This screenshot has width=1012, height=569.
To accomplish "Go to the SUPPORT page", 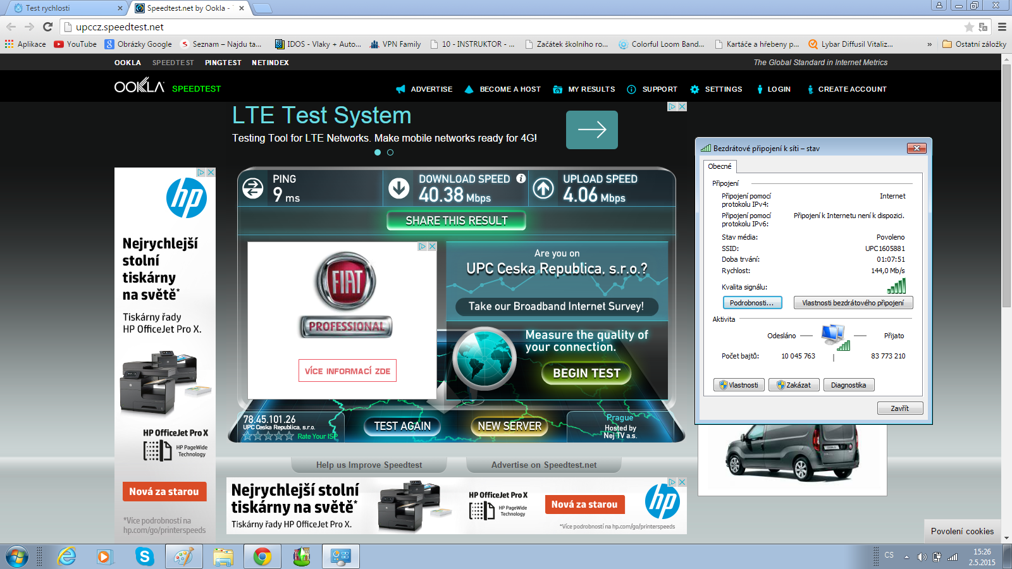I will coord(652,89).
